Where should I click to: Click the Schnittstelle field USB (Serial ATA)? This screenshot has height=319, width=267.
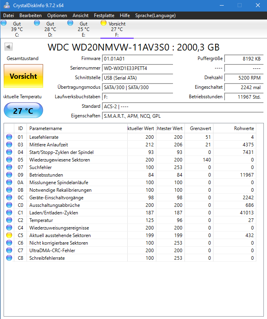pyautogui.click(x=138, y=78)
